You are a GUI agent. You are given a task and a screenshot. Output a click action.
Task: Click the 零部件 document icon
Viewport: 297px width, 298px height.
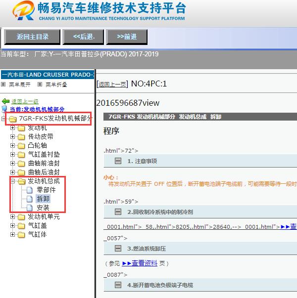tap(30, 190)
